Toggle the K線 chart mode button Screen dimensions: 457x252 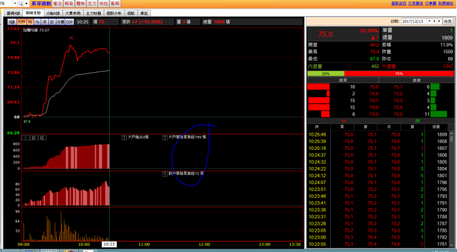pyautogui.click(x=11, y=22)
